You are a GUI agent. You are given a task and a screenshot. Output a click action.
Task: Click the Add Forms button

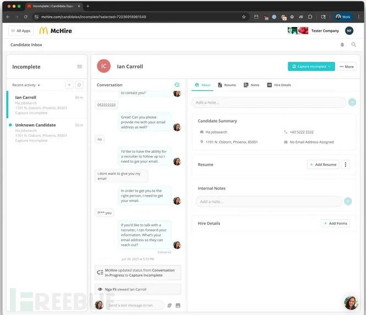pos(335,223)
